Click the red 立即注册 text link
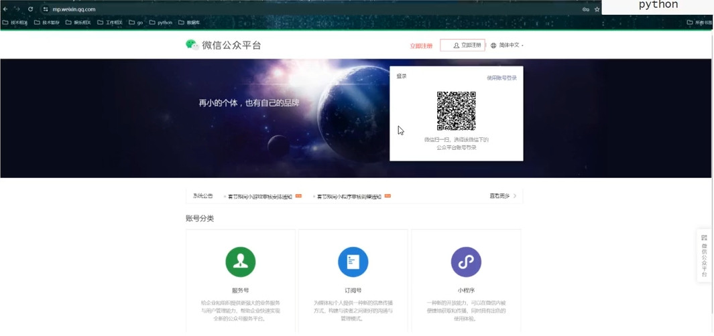This screenshot has width=714, height=336. [421, 46]
